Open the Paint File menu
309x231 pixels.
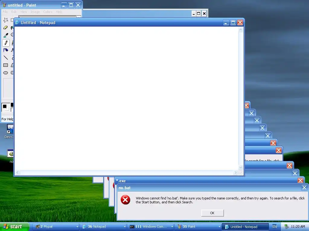[5, 12]
